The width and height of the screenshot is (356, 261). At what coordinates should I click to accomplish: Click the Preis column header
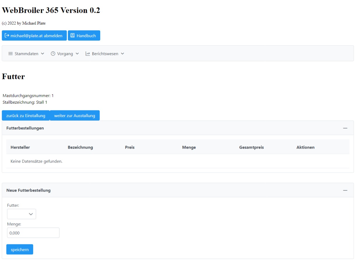130,147
